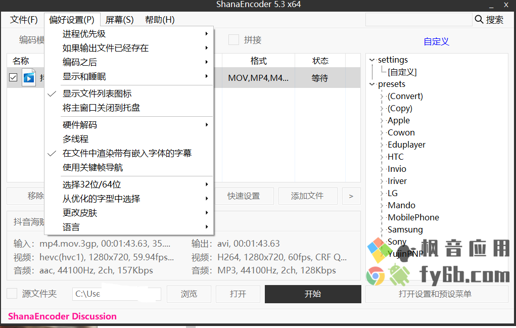Enable the 拼接 checkbox

tap(233, 40)
